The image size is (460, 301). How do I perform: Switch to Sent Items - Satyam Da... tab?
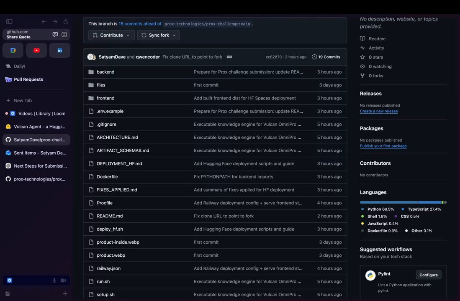click(x=36, y=153)
